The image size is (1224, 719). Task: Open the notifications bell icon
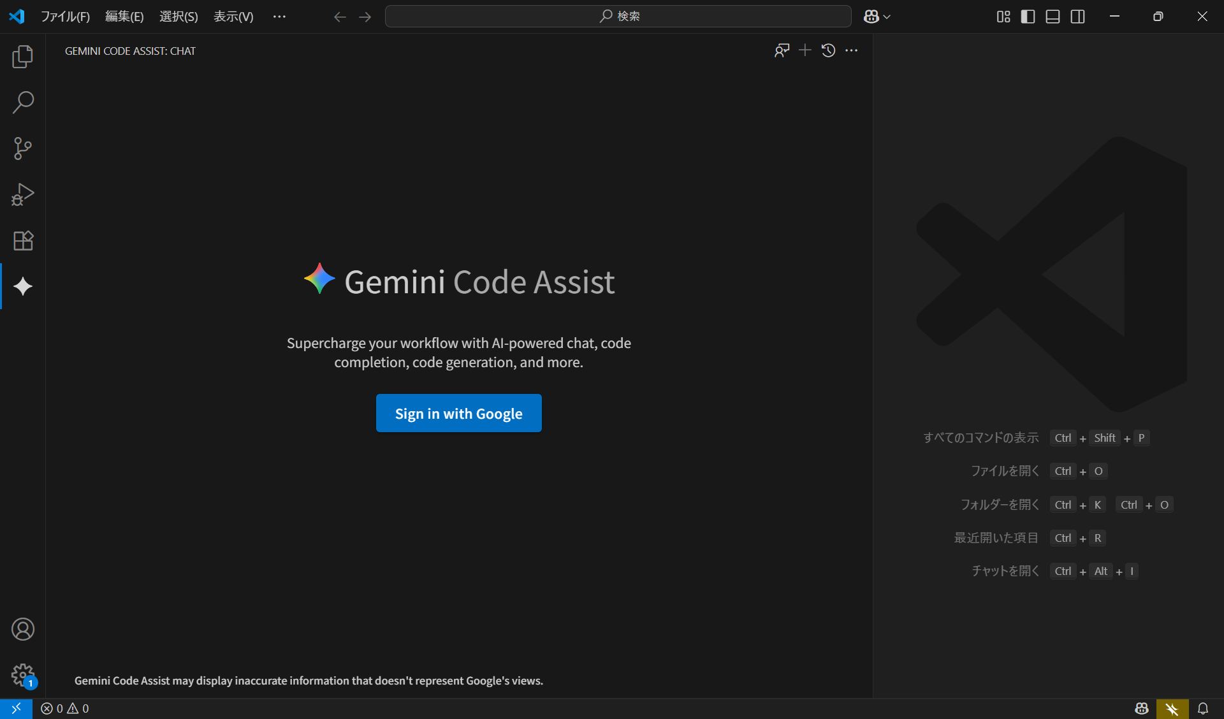tap(1203, 708)
